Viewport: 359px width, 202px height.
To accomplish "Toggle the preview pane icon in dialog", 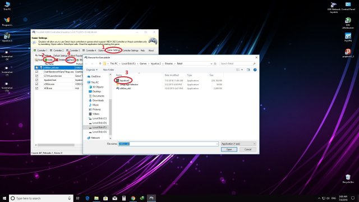I will tap(248, 70).
